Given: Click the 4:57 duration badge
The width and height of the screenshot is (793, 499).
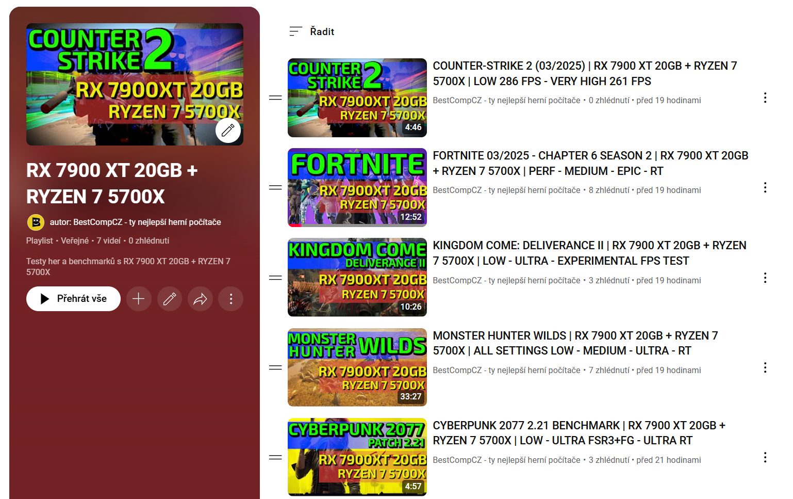Looking at the screenshot, I should pyautogui.click(x=413, y=486).
